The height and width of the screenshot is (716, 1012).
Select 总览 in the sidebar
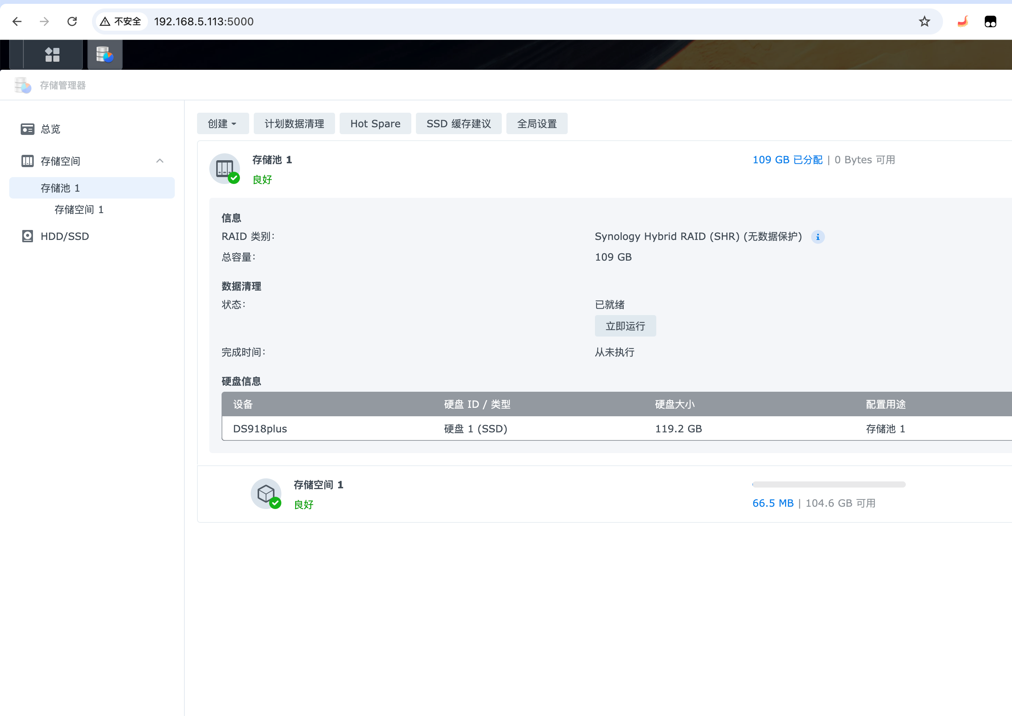pyautogui.click(x=50, y=129)
